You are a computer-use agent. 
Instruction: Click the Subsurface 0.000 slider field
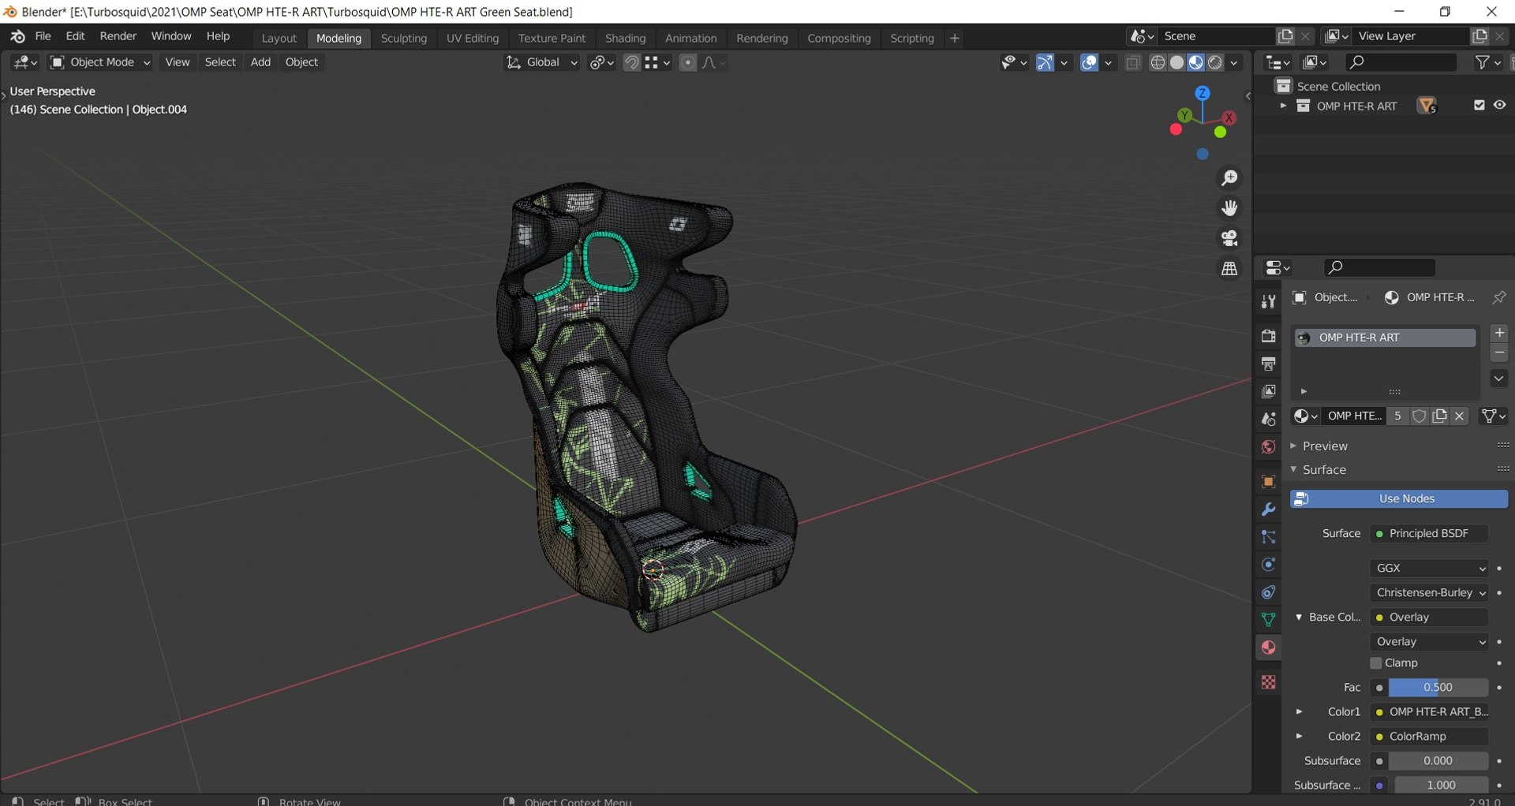(1438, 760)
